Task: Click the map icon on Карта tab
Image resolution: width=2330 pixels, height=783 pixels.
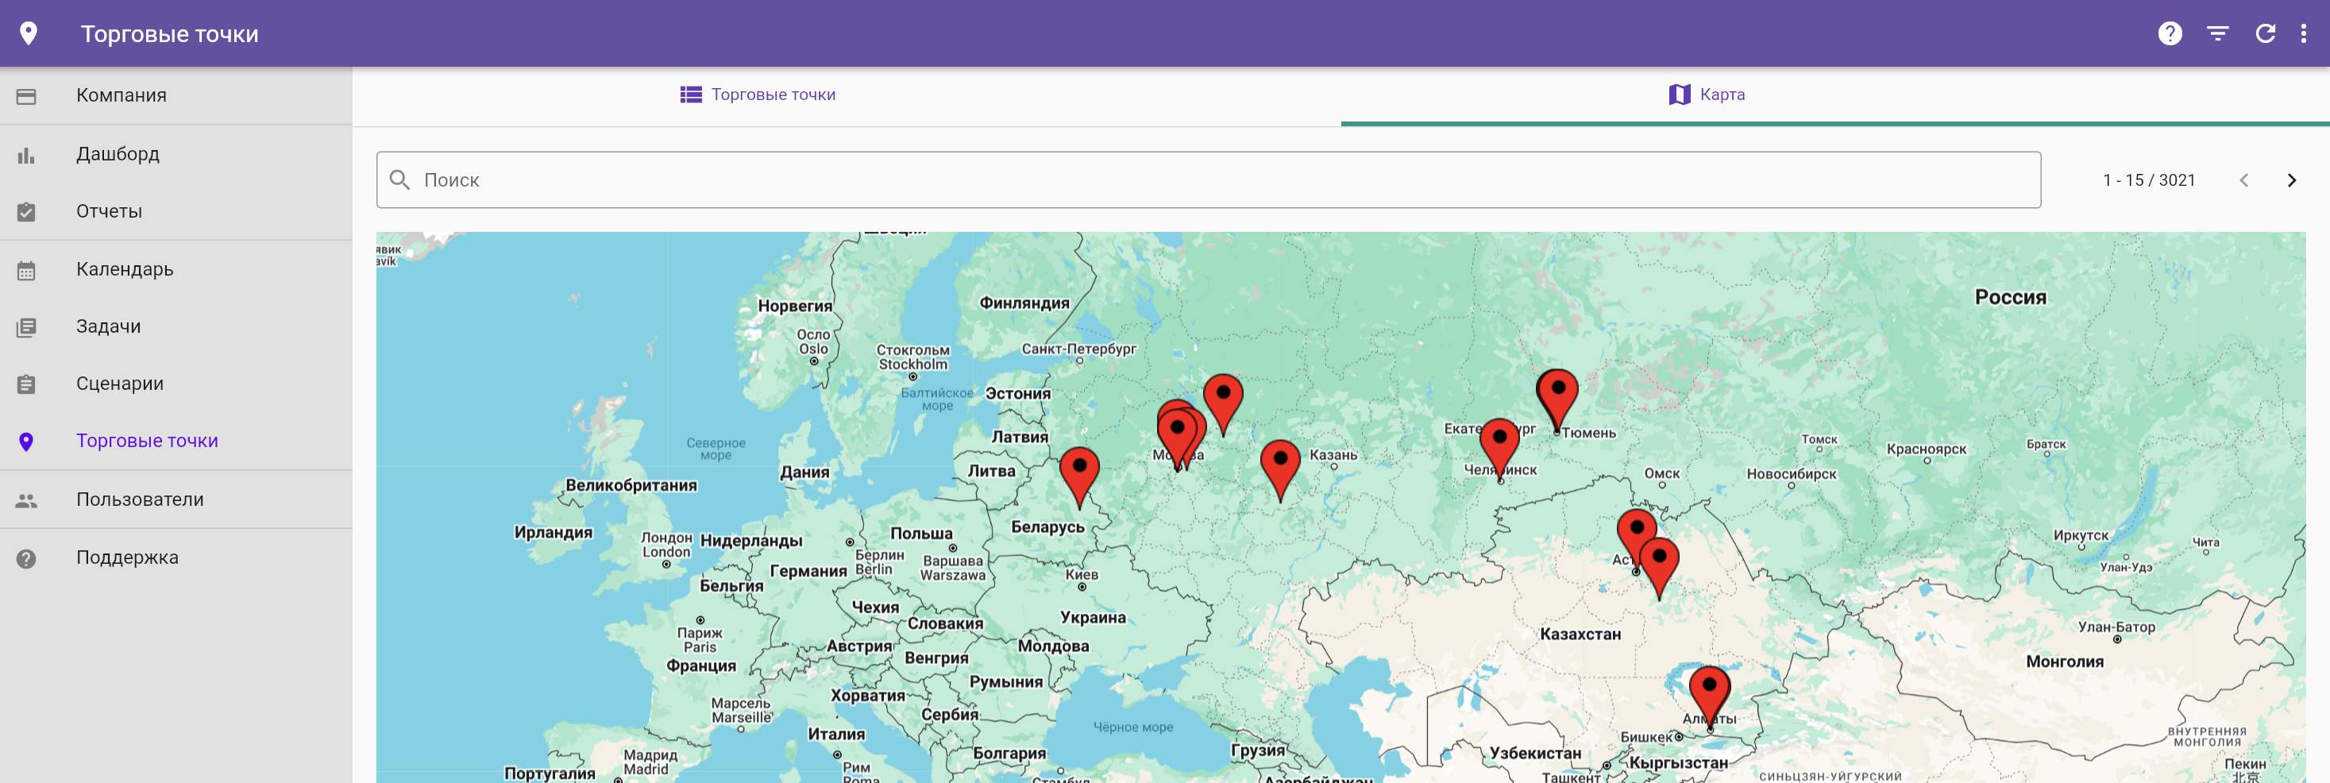Action: coord(1680,94)
